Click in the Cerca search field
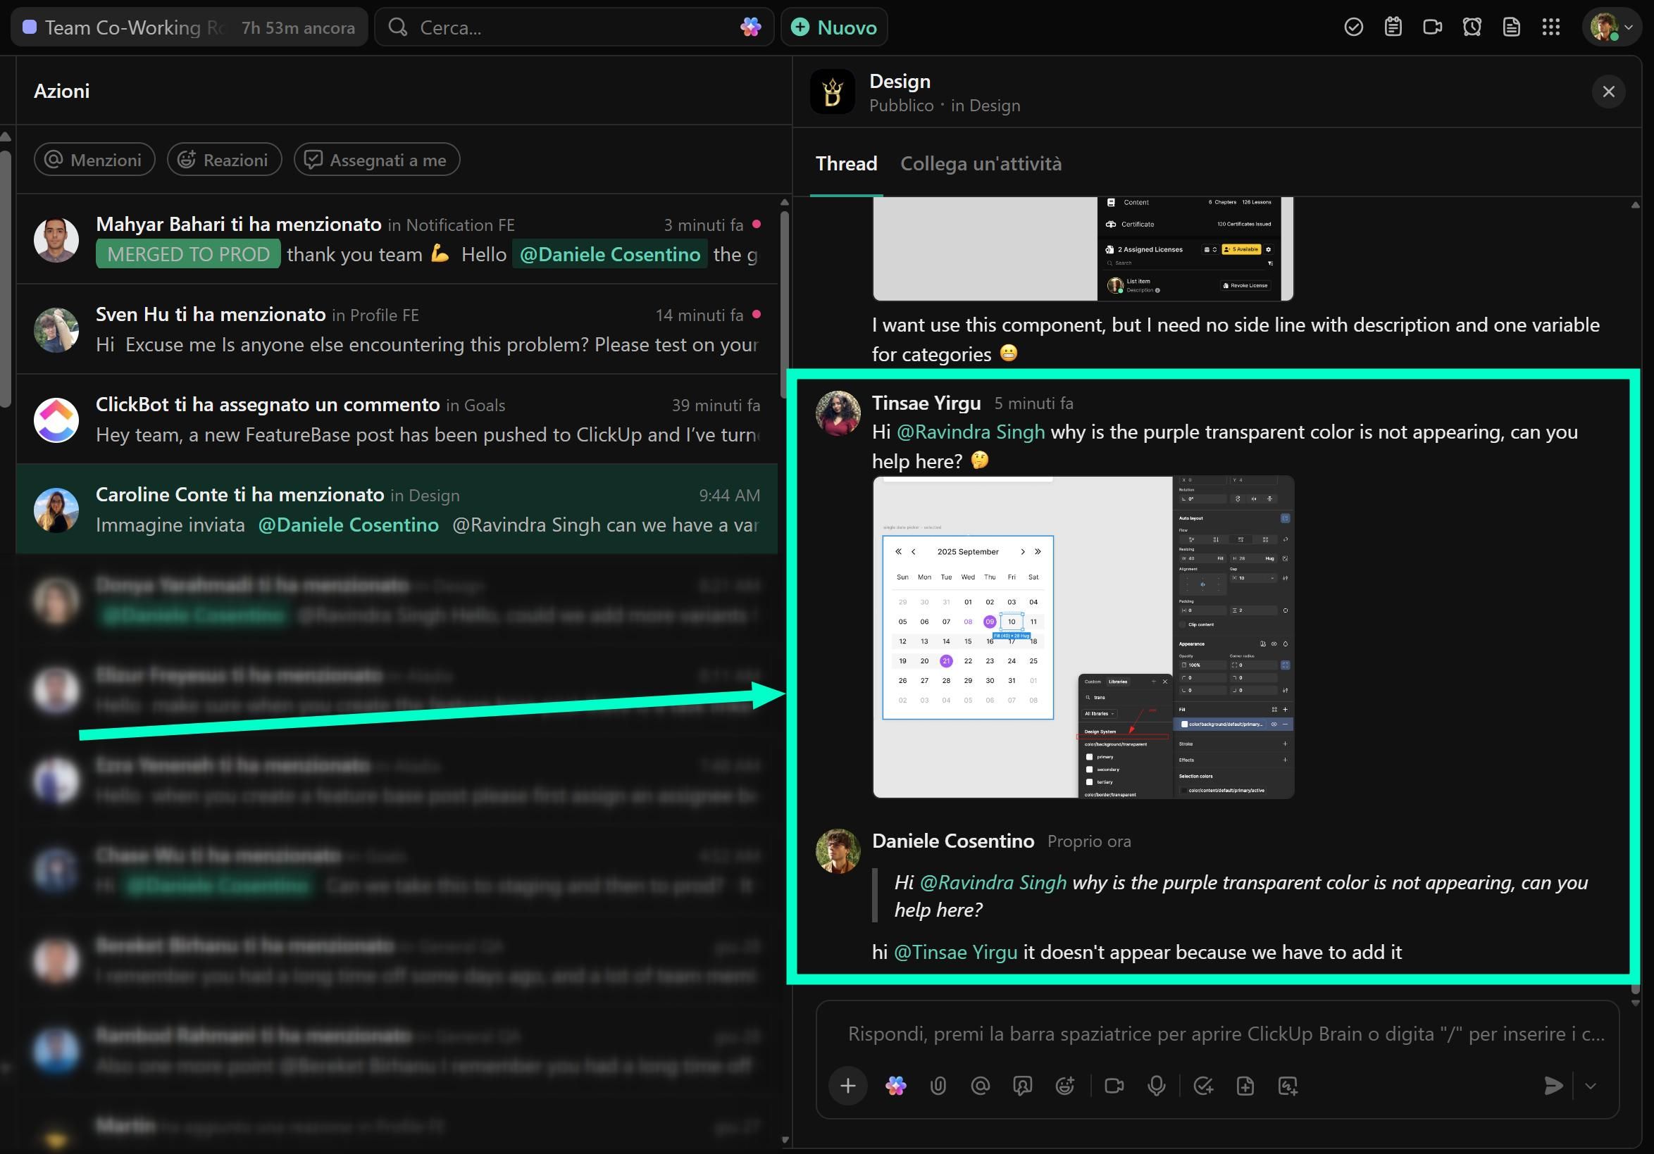 tap(574, 27)
